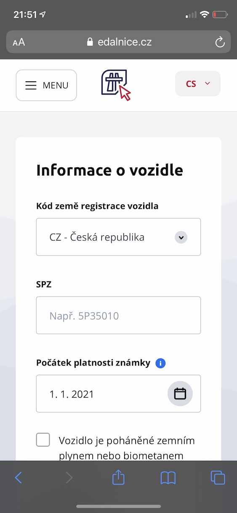Open the Safari share sheet
The width and height of the screenshot is (237, 513).
(x=119, y=477)
